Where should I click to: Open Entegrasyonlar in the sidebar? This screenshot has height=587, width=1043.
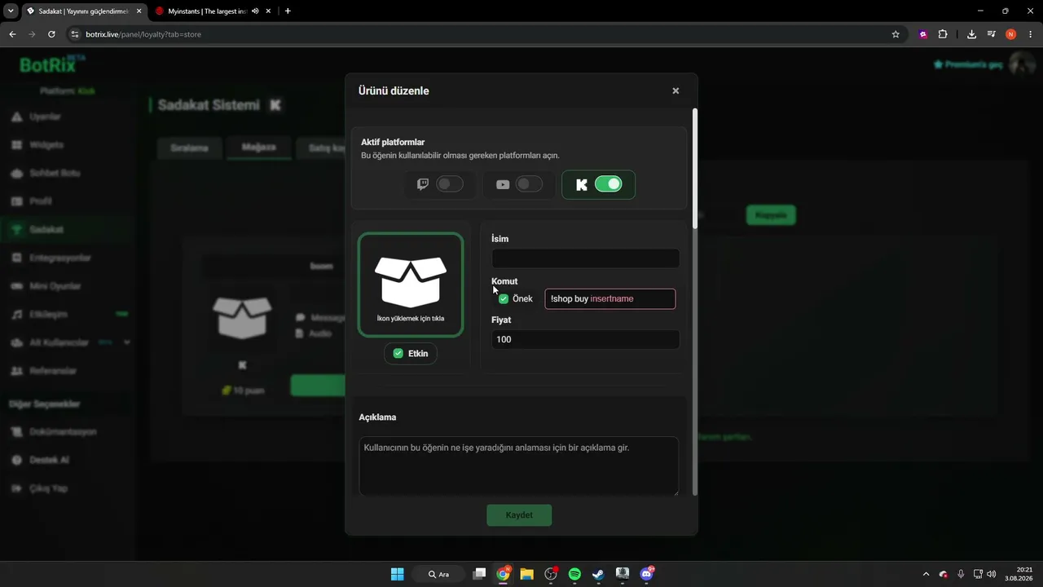click(x=60, y=258)
